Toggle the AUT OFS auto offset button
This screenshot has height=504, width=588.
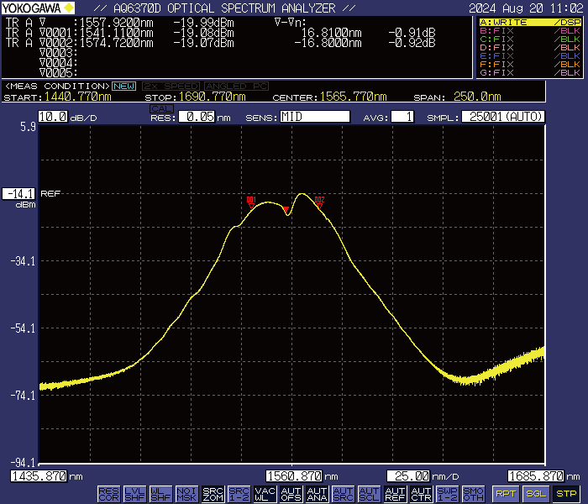tap(291, 494)
